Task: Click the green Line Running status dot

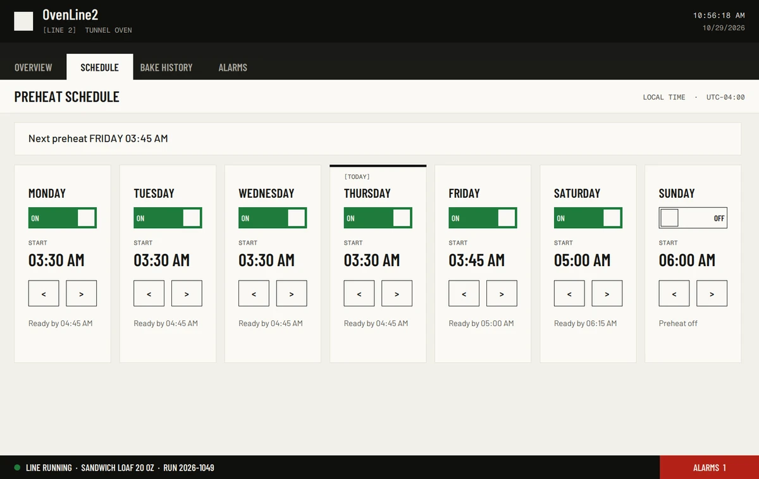Action: click(x=17, y=468)
